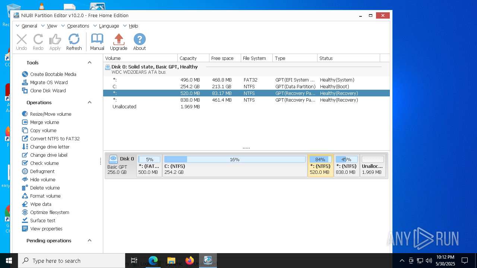The height and width of the screenshot is (268, 477).
Task: Open File Explorer from taskbar
Action: [x=171, y=261]
